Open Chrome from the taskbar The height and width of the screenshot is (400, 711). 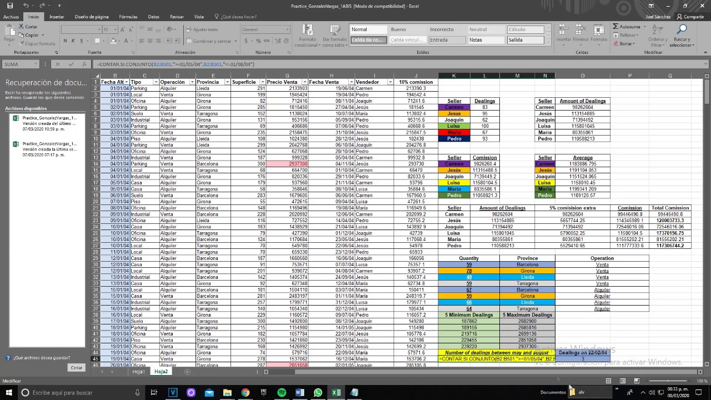(x=245, y=392)
